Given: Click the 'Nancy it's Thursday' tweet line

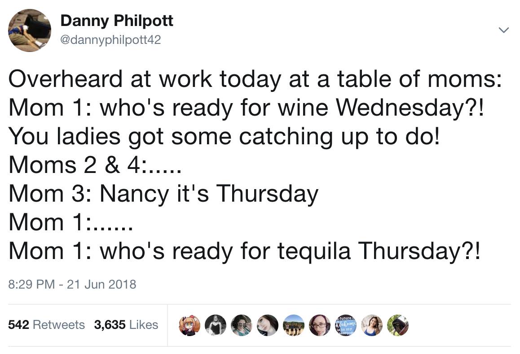Looking at the screenshot, I should (163, 194).
